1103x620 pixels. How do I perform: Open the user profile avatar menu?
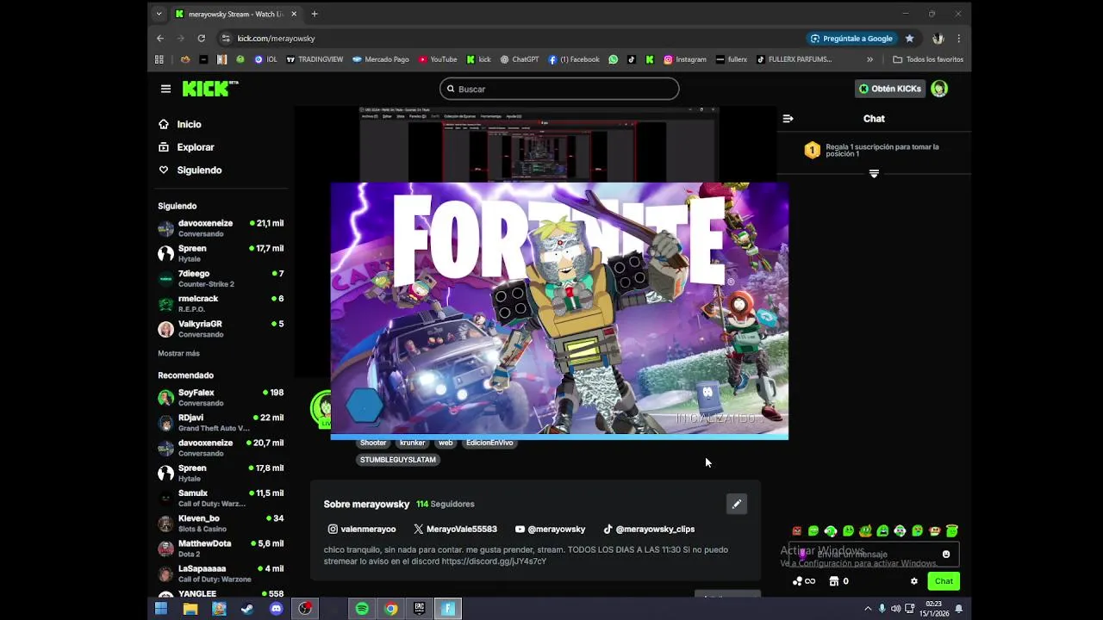939,89
